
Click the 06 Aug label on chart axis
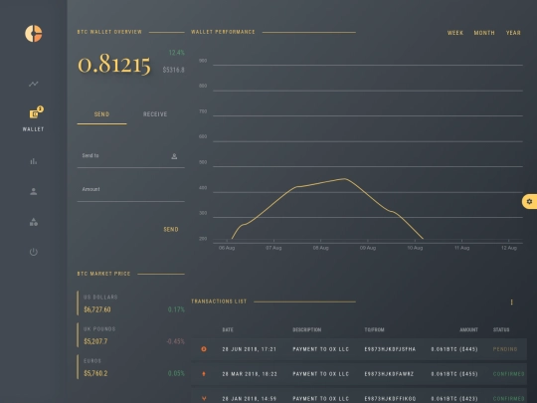coord(227,248)
